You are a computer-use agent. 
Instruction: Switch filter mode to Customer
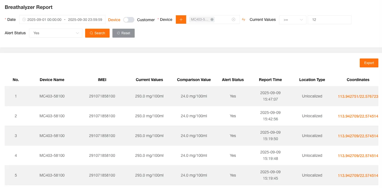coord(146,20)
